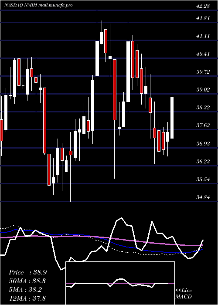Screen dimensions: 218x305
Task: Click the tall red candle dropping to 38
Action: (115, 90)
